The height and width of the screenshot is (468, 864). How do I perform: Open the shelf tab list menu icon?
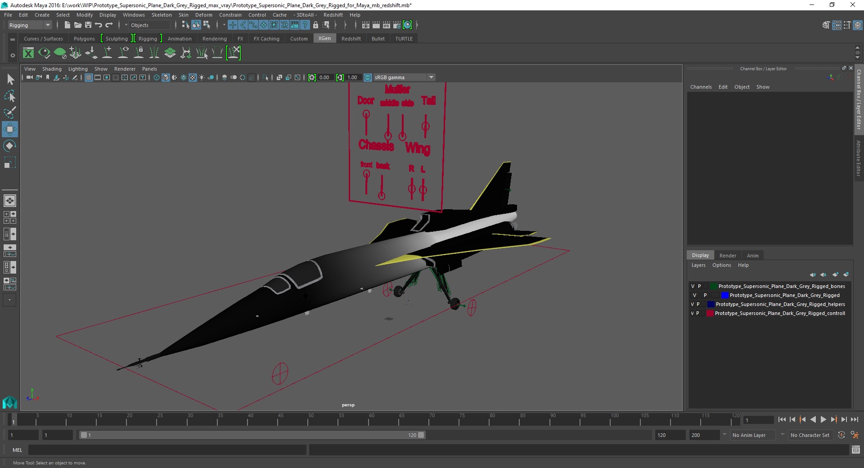(13, 39)
